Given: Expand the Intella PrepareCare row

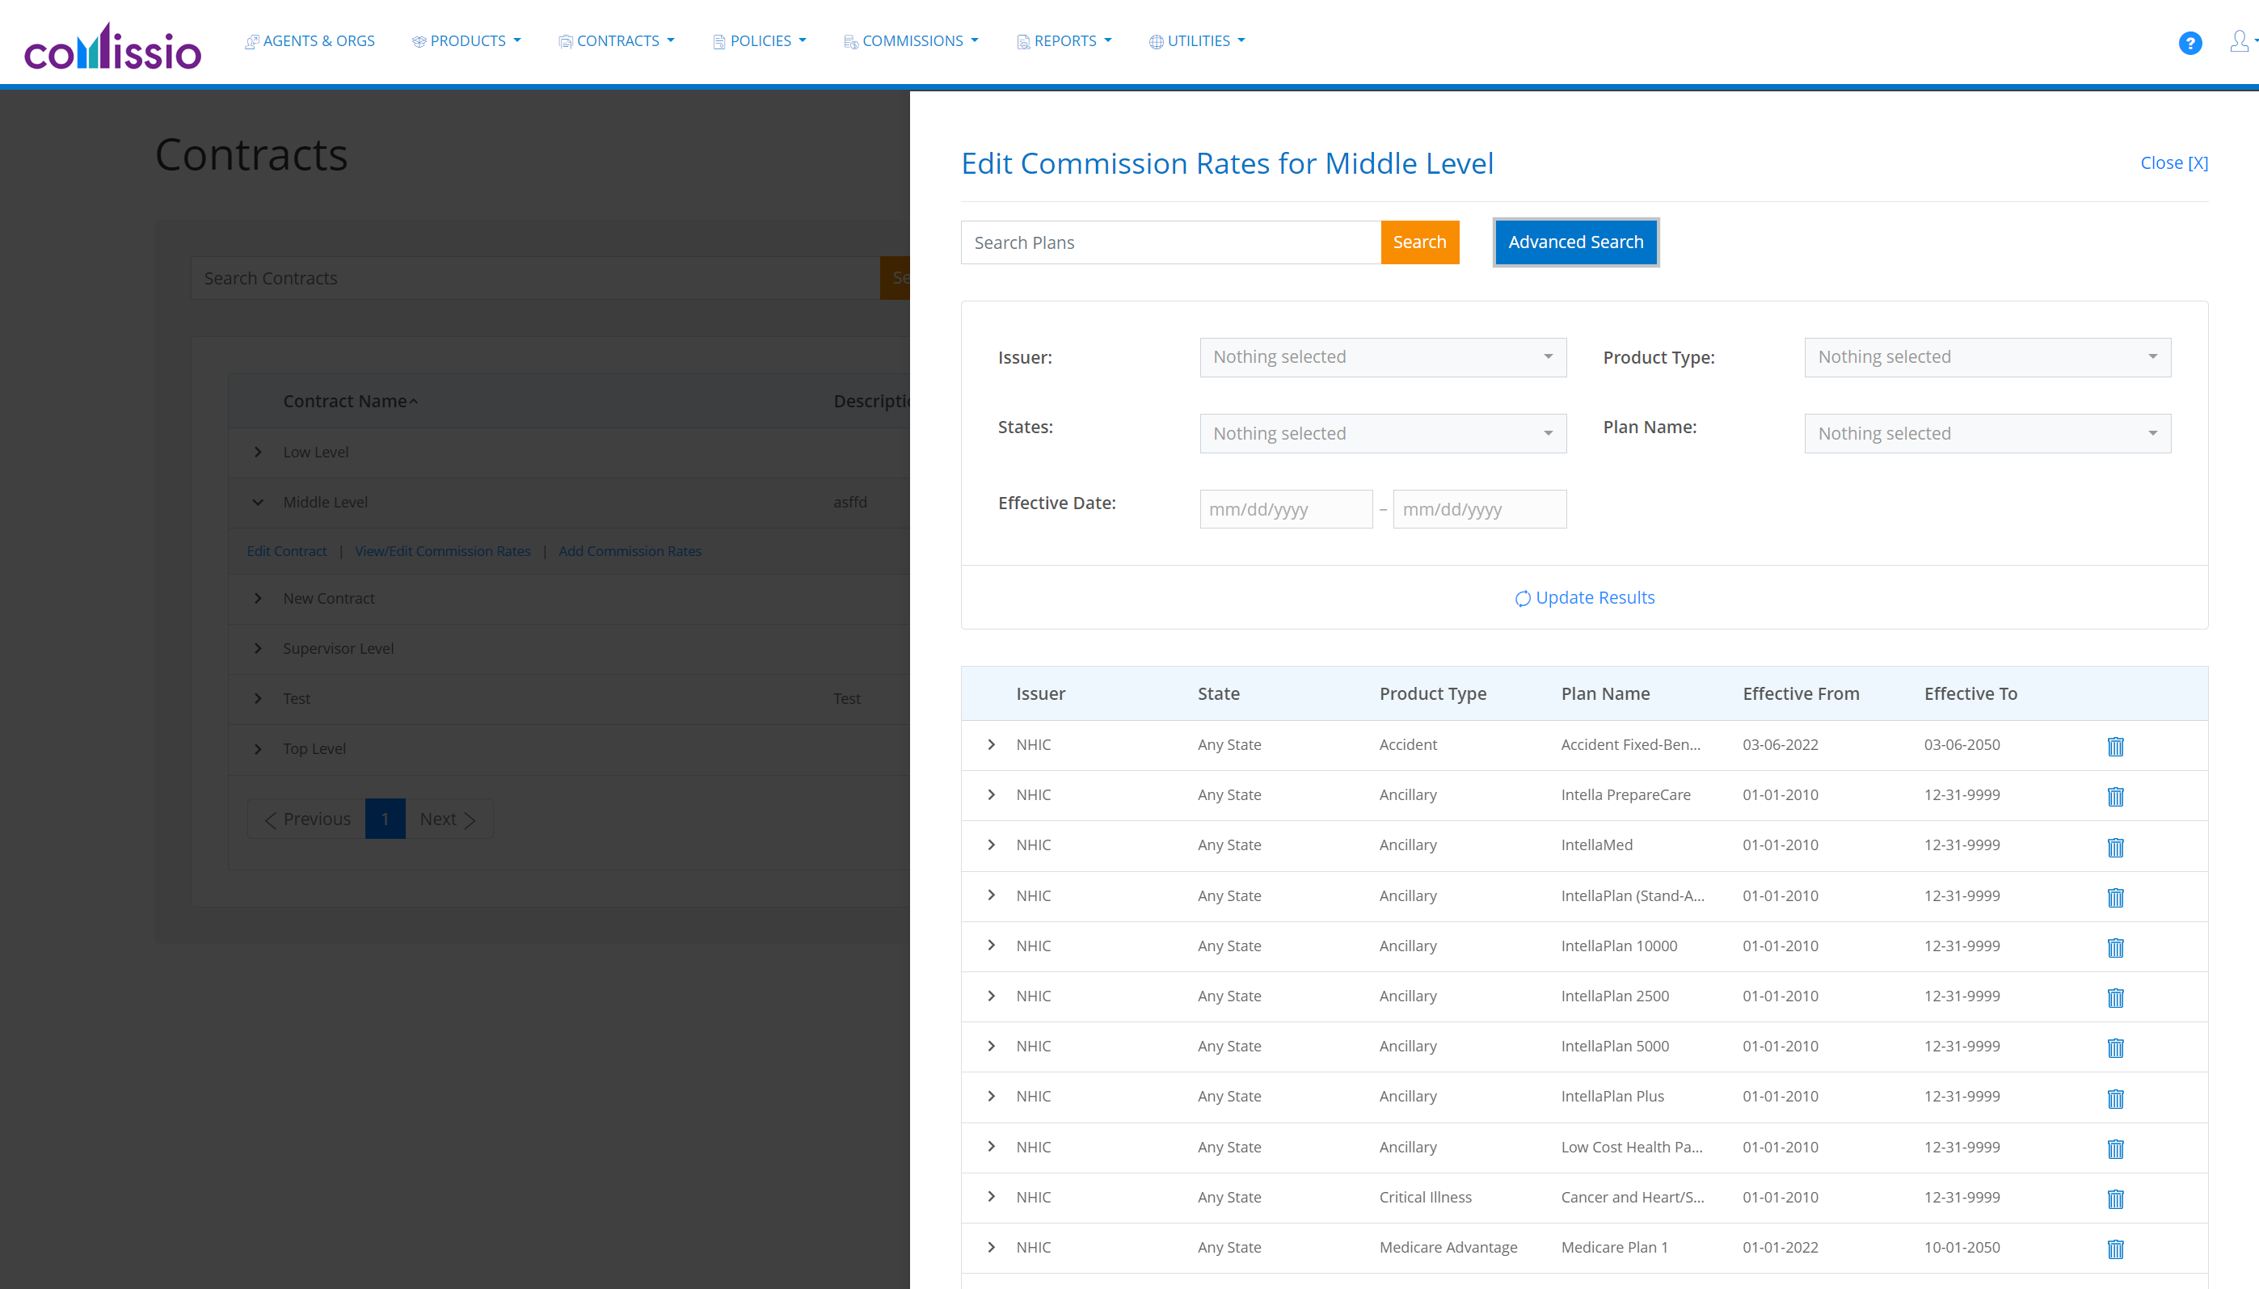Looking at the screenshot, I should click(x=992, y=795).
